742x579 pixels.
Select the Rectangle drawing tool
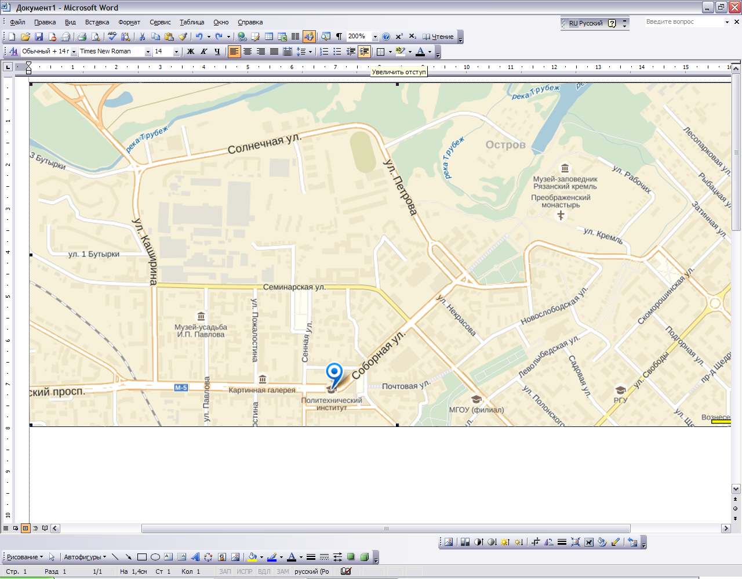(141, 557)
